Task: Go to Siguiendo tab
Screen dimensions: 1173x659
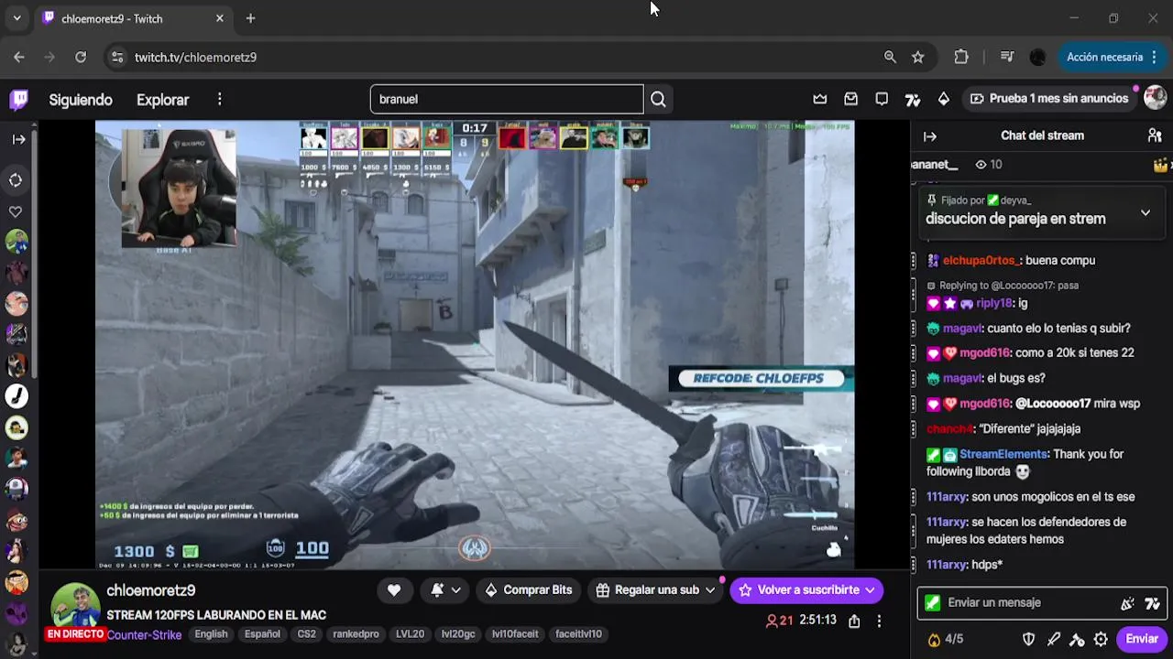Action: (x=81, y=100)
